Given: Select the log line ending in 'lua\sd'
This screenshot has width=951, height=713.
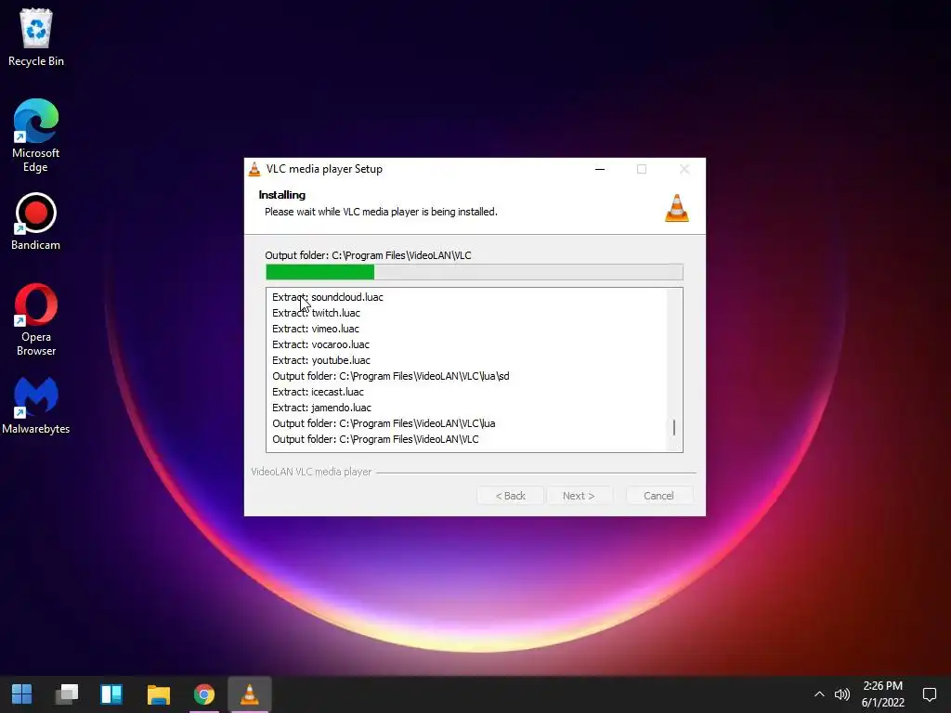Looking at the screenshot, I should coord(391,376).
